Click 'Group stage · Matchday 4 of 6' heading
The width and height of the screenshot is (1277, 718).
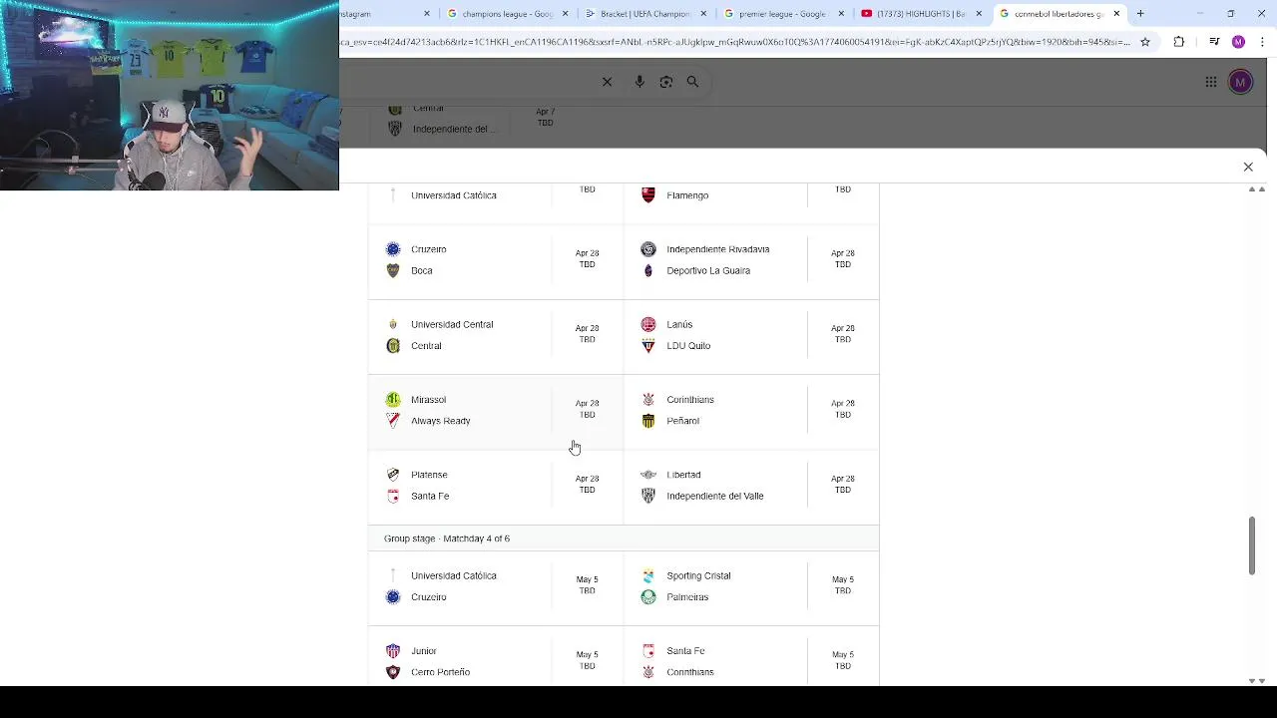point(447,538)
